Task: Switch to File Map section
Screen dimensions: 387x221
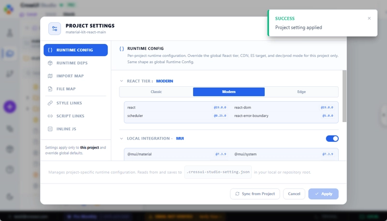Action: [x=75, y=89]
